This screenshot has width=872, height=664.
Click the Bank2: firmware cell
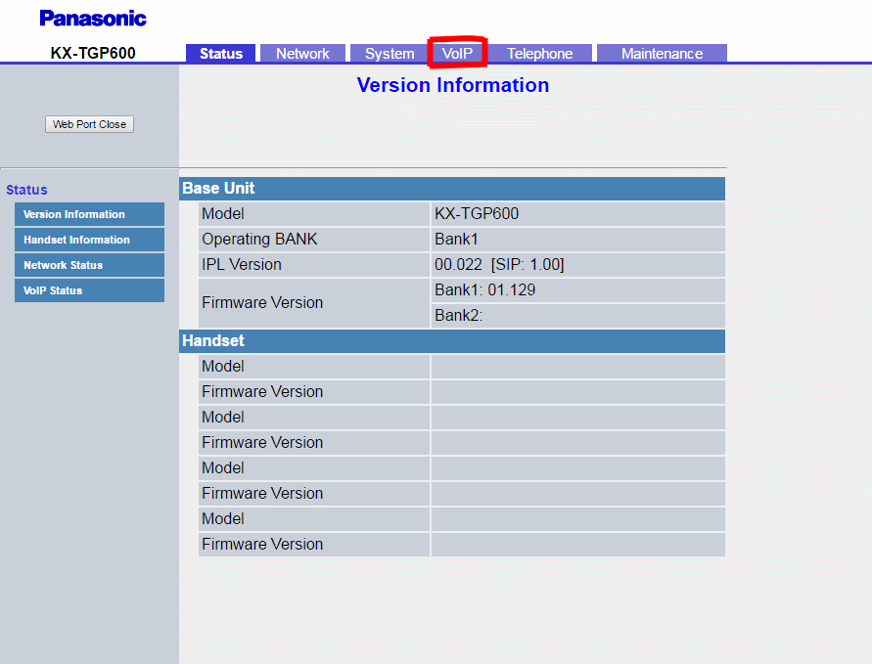(x=577, y=316)
